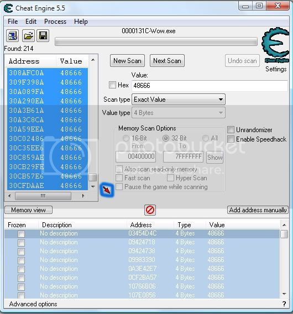Open Advanced options
Image resolution: width=293 pixels, height=314 pixels.
[33, 304]
